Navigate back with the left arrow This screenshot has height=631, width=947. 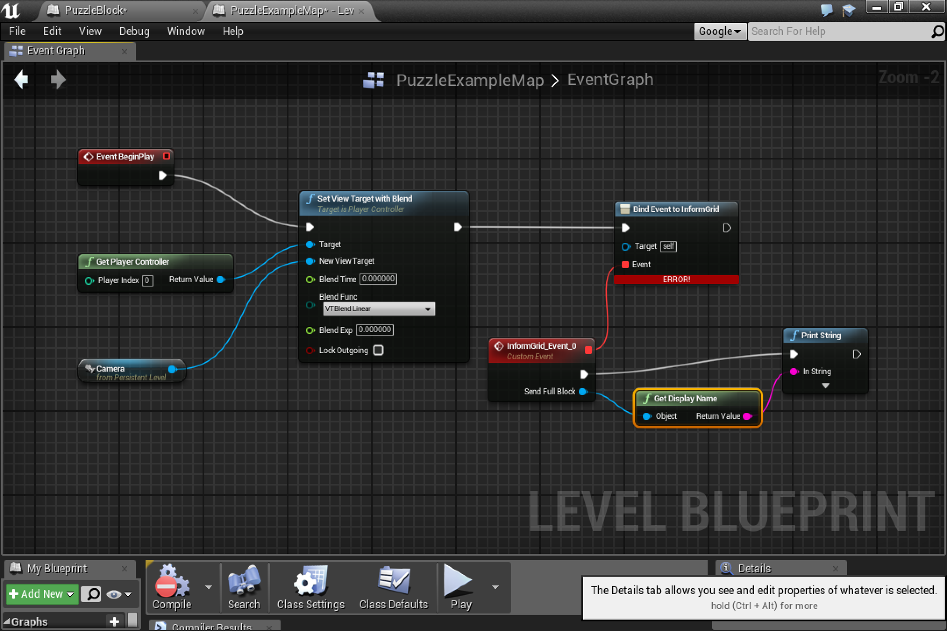(x=21, y=80)
